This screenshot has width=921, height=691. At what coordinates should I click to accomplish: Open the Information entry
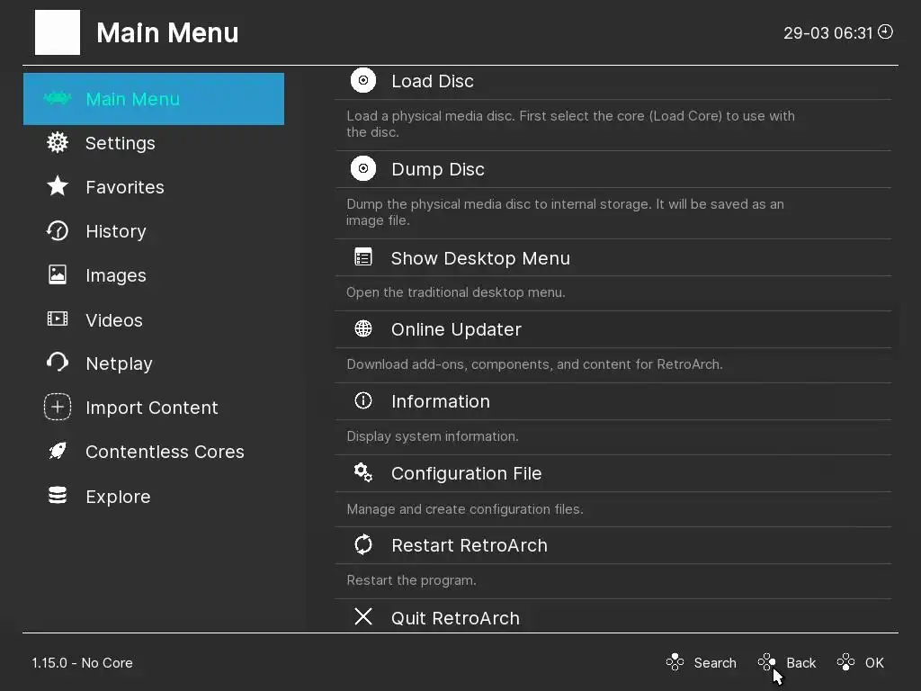[x=613, y=401]
